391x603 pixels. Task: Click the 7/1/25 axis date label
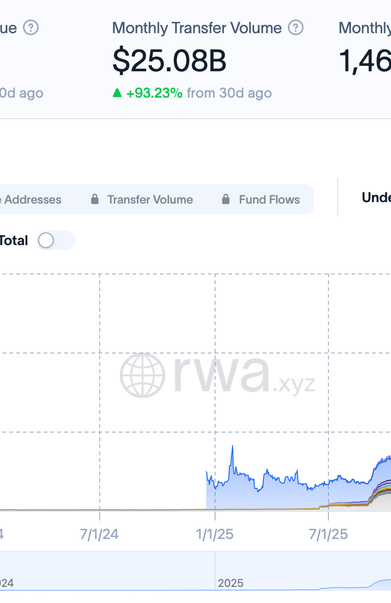328,534
